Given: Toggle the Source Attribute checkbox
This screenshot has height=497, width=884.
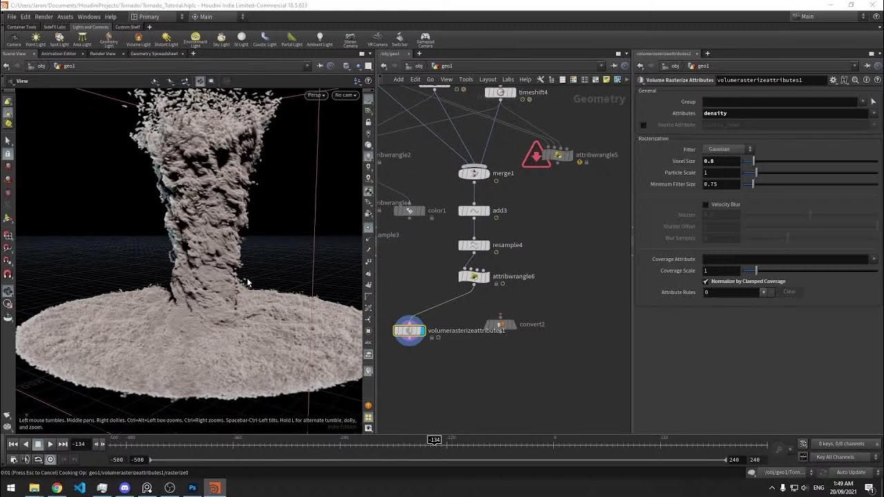Looking at the screenshot, I should [x=644, y=125].
